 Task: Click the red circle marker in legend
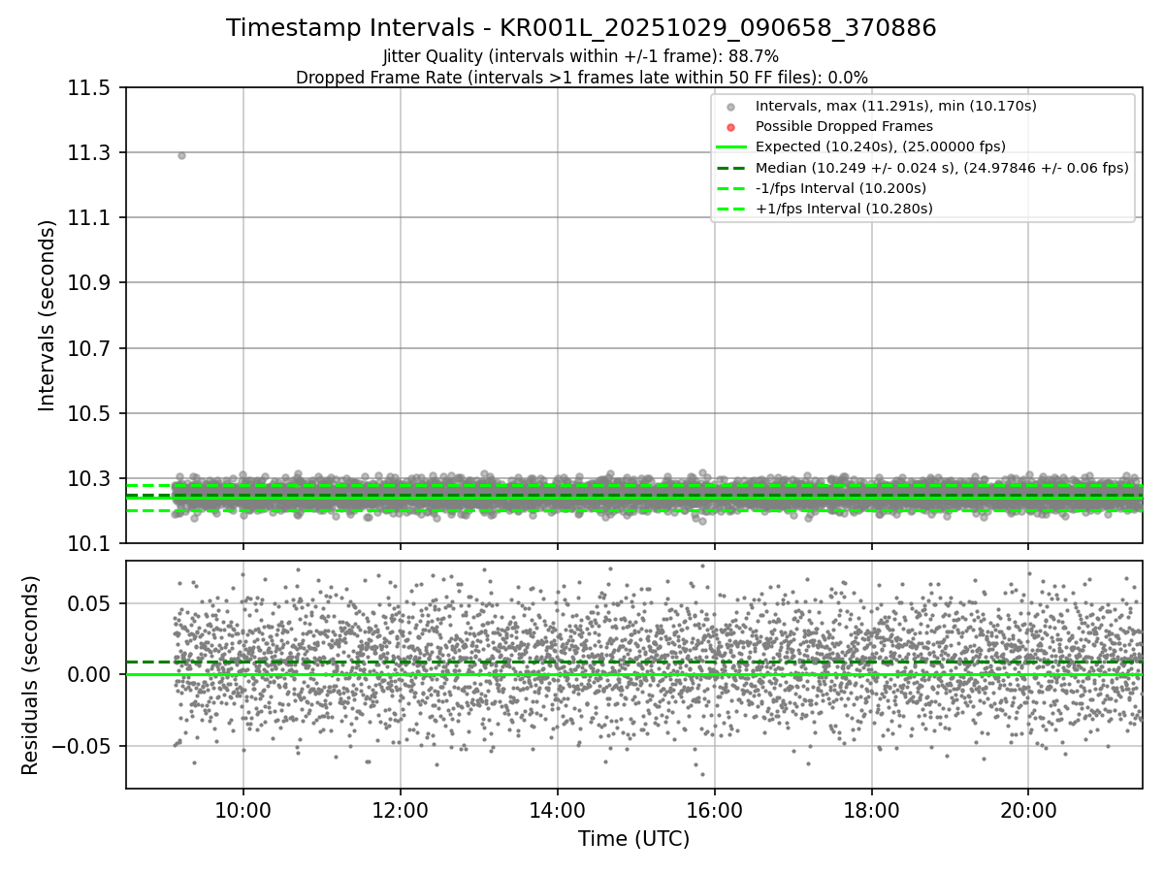[x=730, y=127]
